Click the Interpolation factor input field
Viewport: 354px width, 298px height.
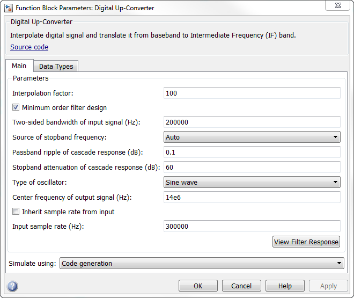[x=252, y=93]
